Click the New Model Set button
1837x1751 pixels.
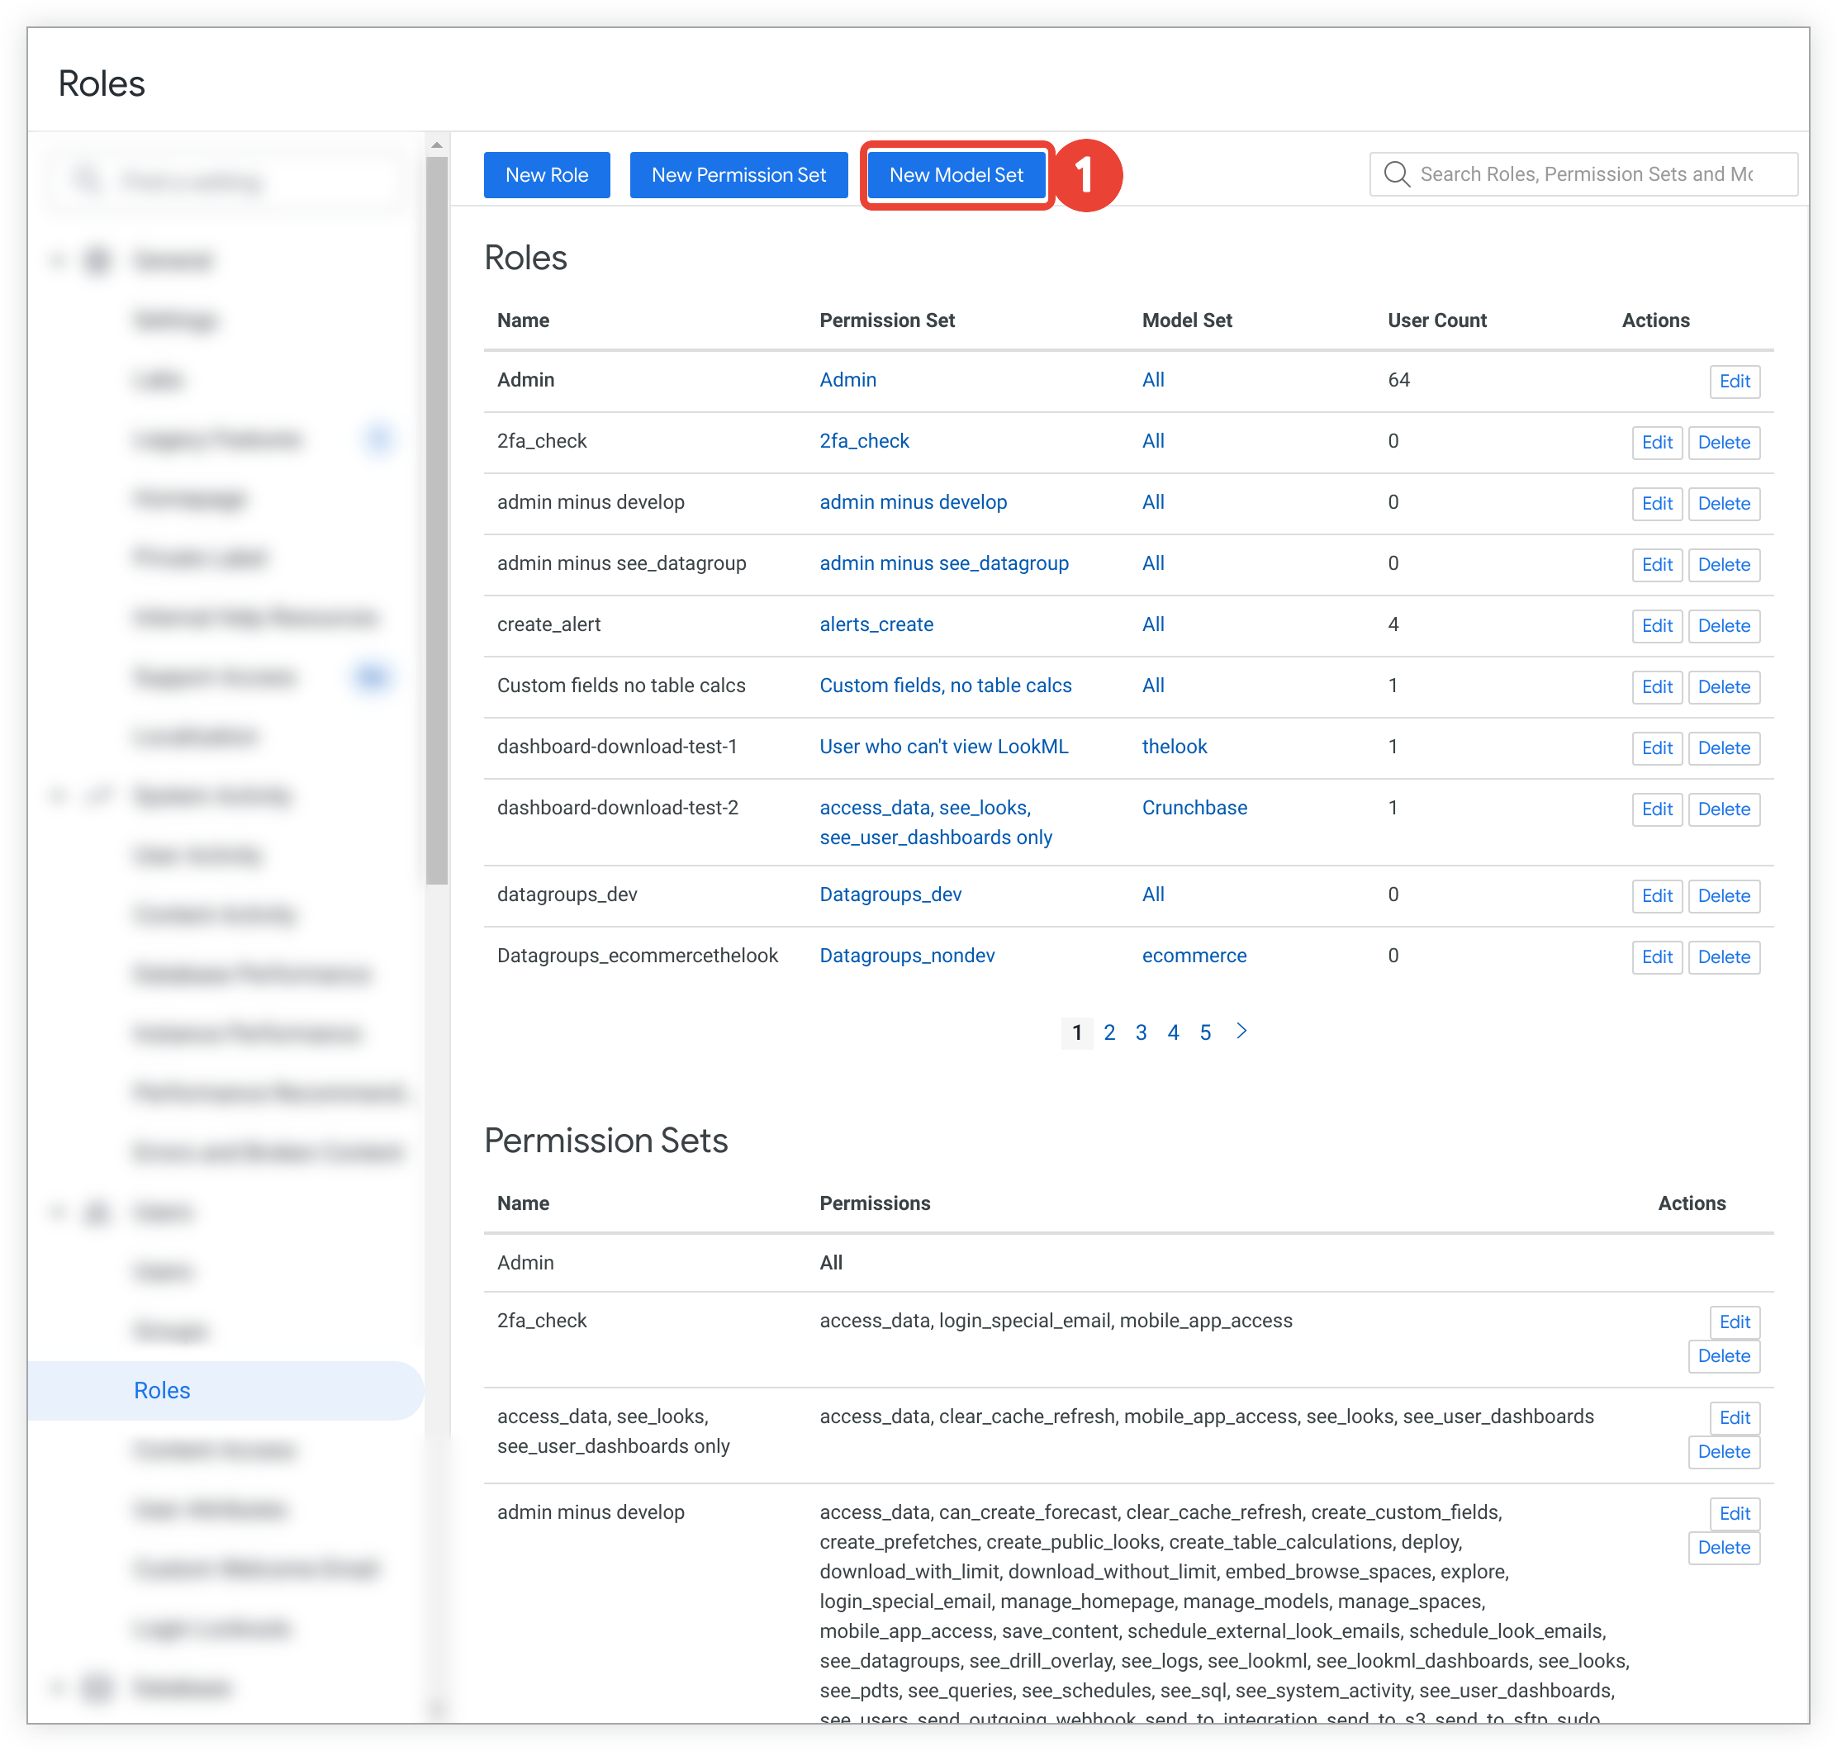pos(955,175)
